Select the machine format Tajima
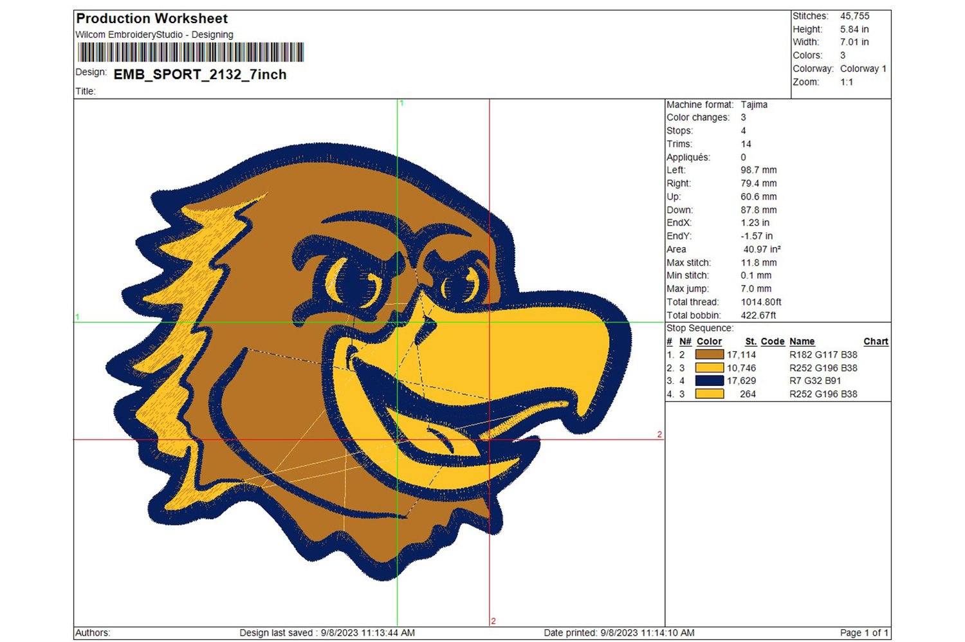Screen dimensions: 965x642 pos(754,105)
